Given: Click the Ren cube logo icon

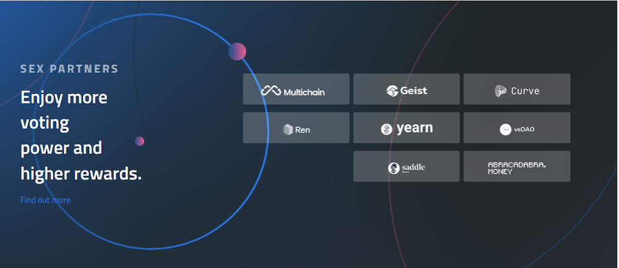Looking at the screenshot, I should pos(288,130).
